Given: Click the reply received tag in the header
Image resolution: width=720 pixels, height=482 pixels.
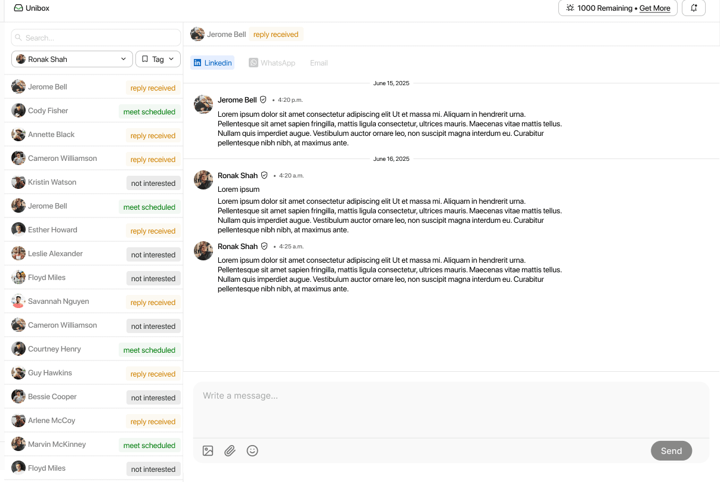Looking at the screenshot, I should (x=276, y=34).
